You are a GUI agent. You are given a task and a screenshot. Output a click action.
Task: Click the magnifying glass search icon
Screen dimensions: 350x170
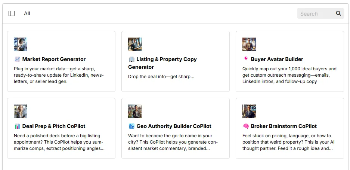(x=338, y=13)
